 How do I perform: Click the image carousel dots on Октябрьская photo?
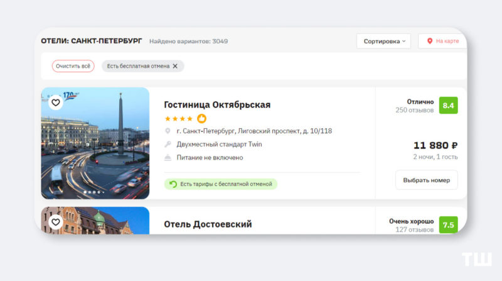pyautogui.click(x=94, y=192)
